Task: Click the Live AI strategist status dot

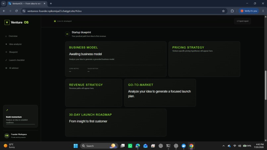Action: [x=55, y=21]
